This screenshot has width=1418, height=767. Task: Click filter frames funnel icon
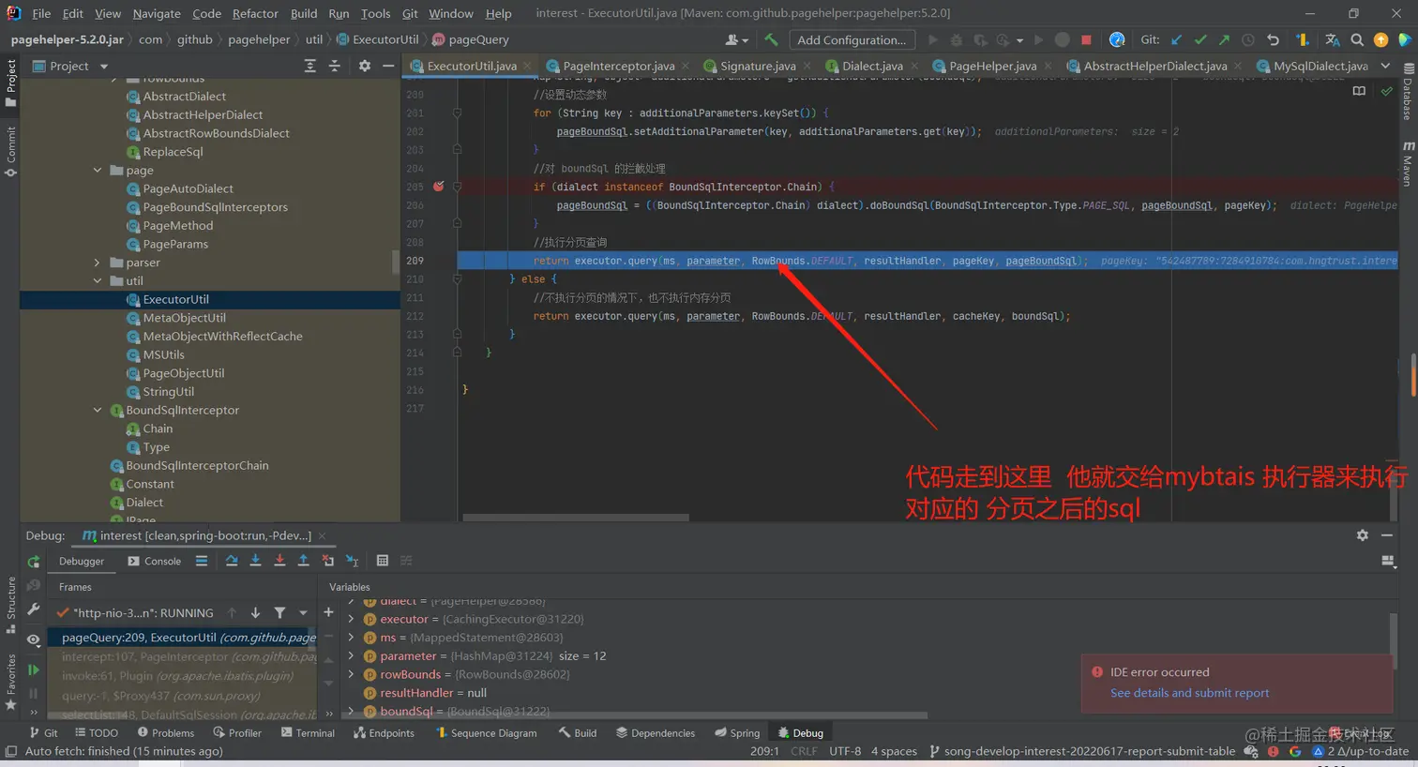279,612
